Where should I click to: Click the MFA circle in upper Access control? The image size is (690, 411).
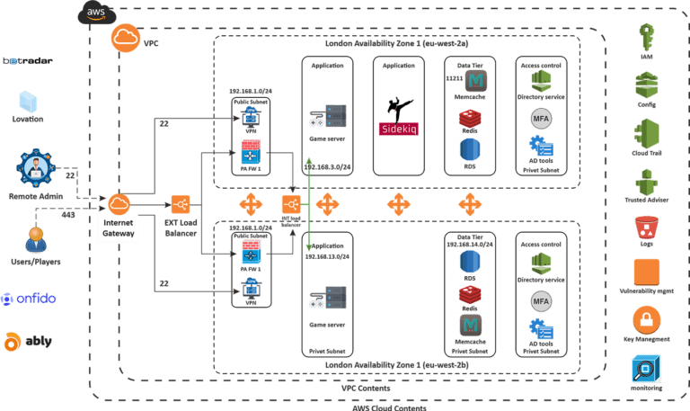(541, 119)
